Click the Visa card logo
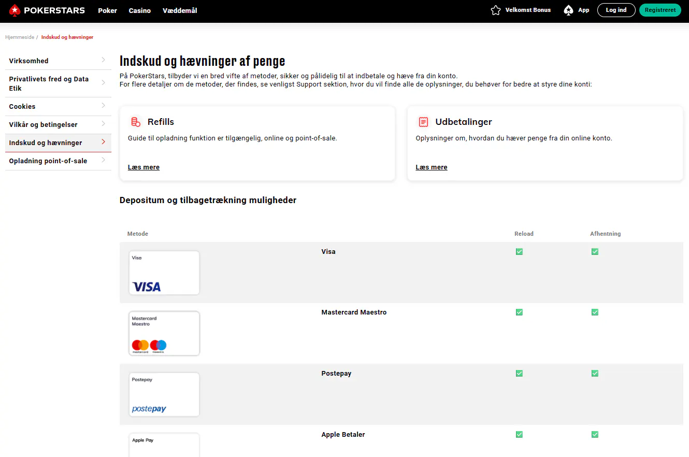689x457 pixels. pos(147,287)
